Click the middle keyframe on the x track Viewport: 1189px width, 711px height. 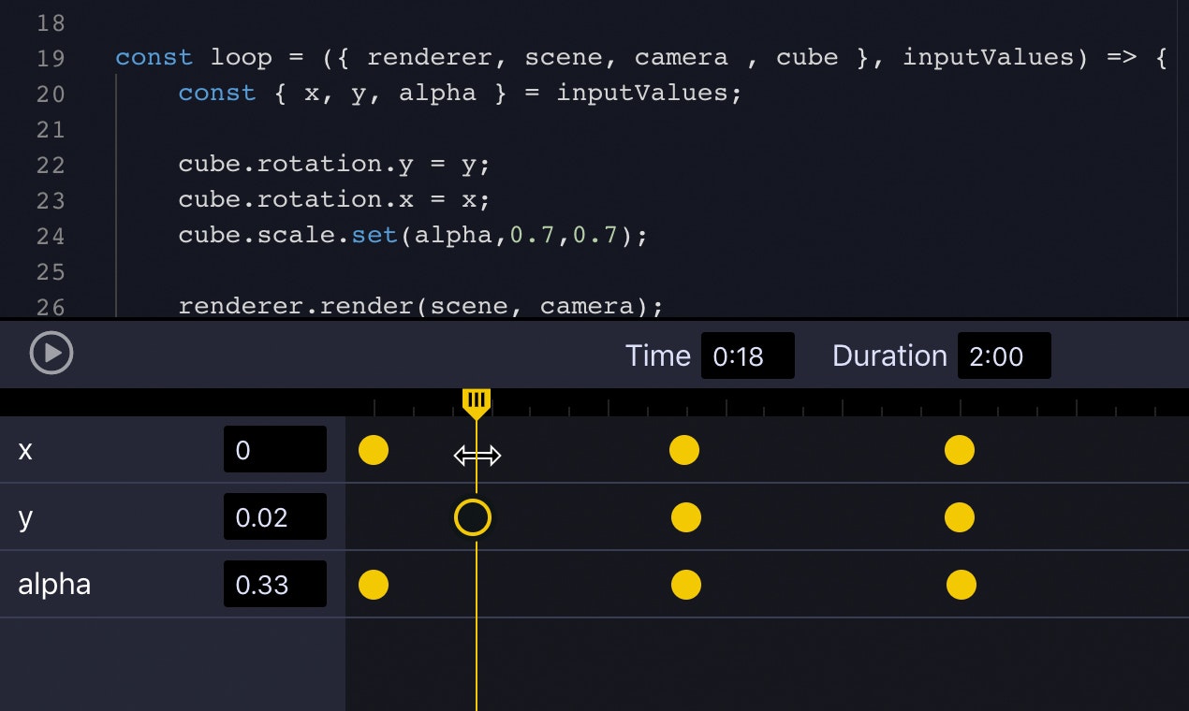point(684,450)
